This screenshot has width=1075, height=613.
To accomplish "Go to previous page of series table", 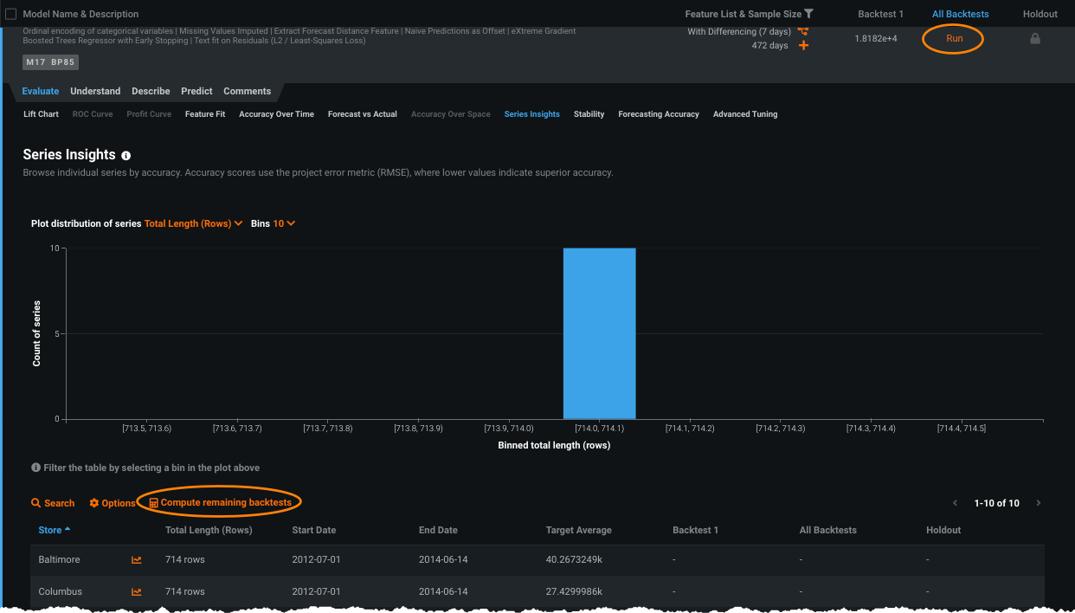I will [955, 503].
